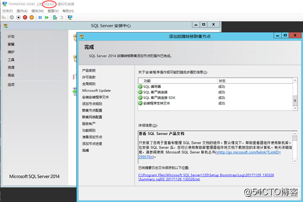303x202 pixels.
Task: Click the green check beside SQL 客户端连接 SDK
Action: pos(141,97)
